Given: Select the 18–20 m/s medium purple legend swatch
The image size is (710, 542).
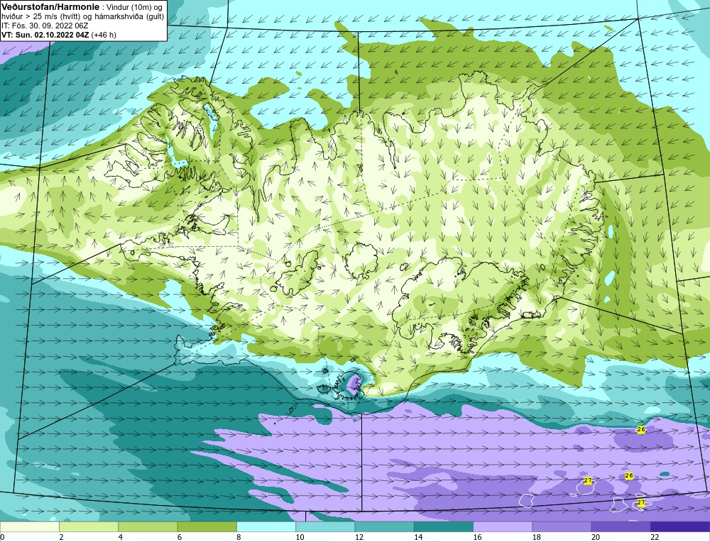Looking at the screenshot, I should click(562, 526).
